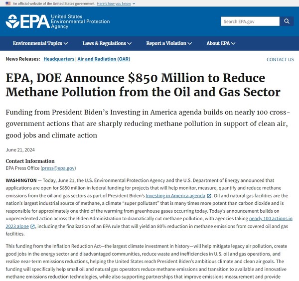Viewport: 299px width, 281px height.
Task: Click the United States Environmental Protection Agency wordmark
Action: pos(75,21)
